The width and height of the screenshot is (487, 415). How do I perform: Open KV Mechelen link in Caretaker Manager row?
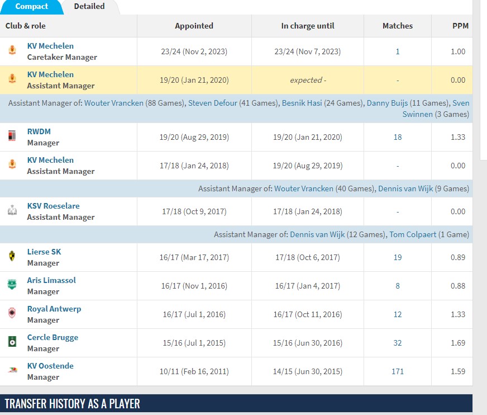(x=50, y=46)
